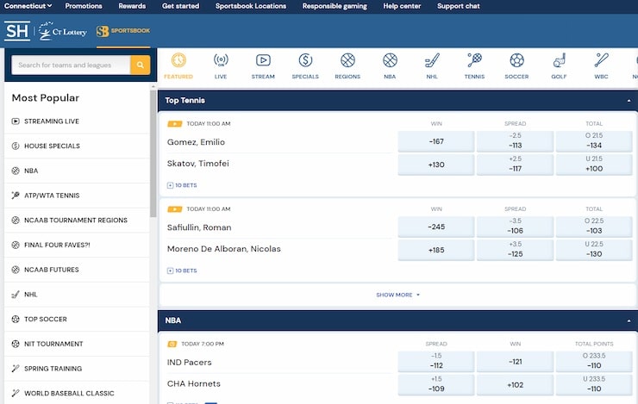This screenshot has width=638, height=404.
Task: Bet Safiullin to win at -245
Action: pos(436,227)
